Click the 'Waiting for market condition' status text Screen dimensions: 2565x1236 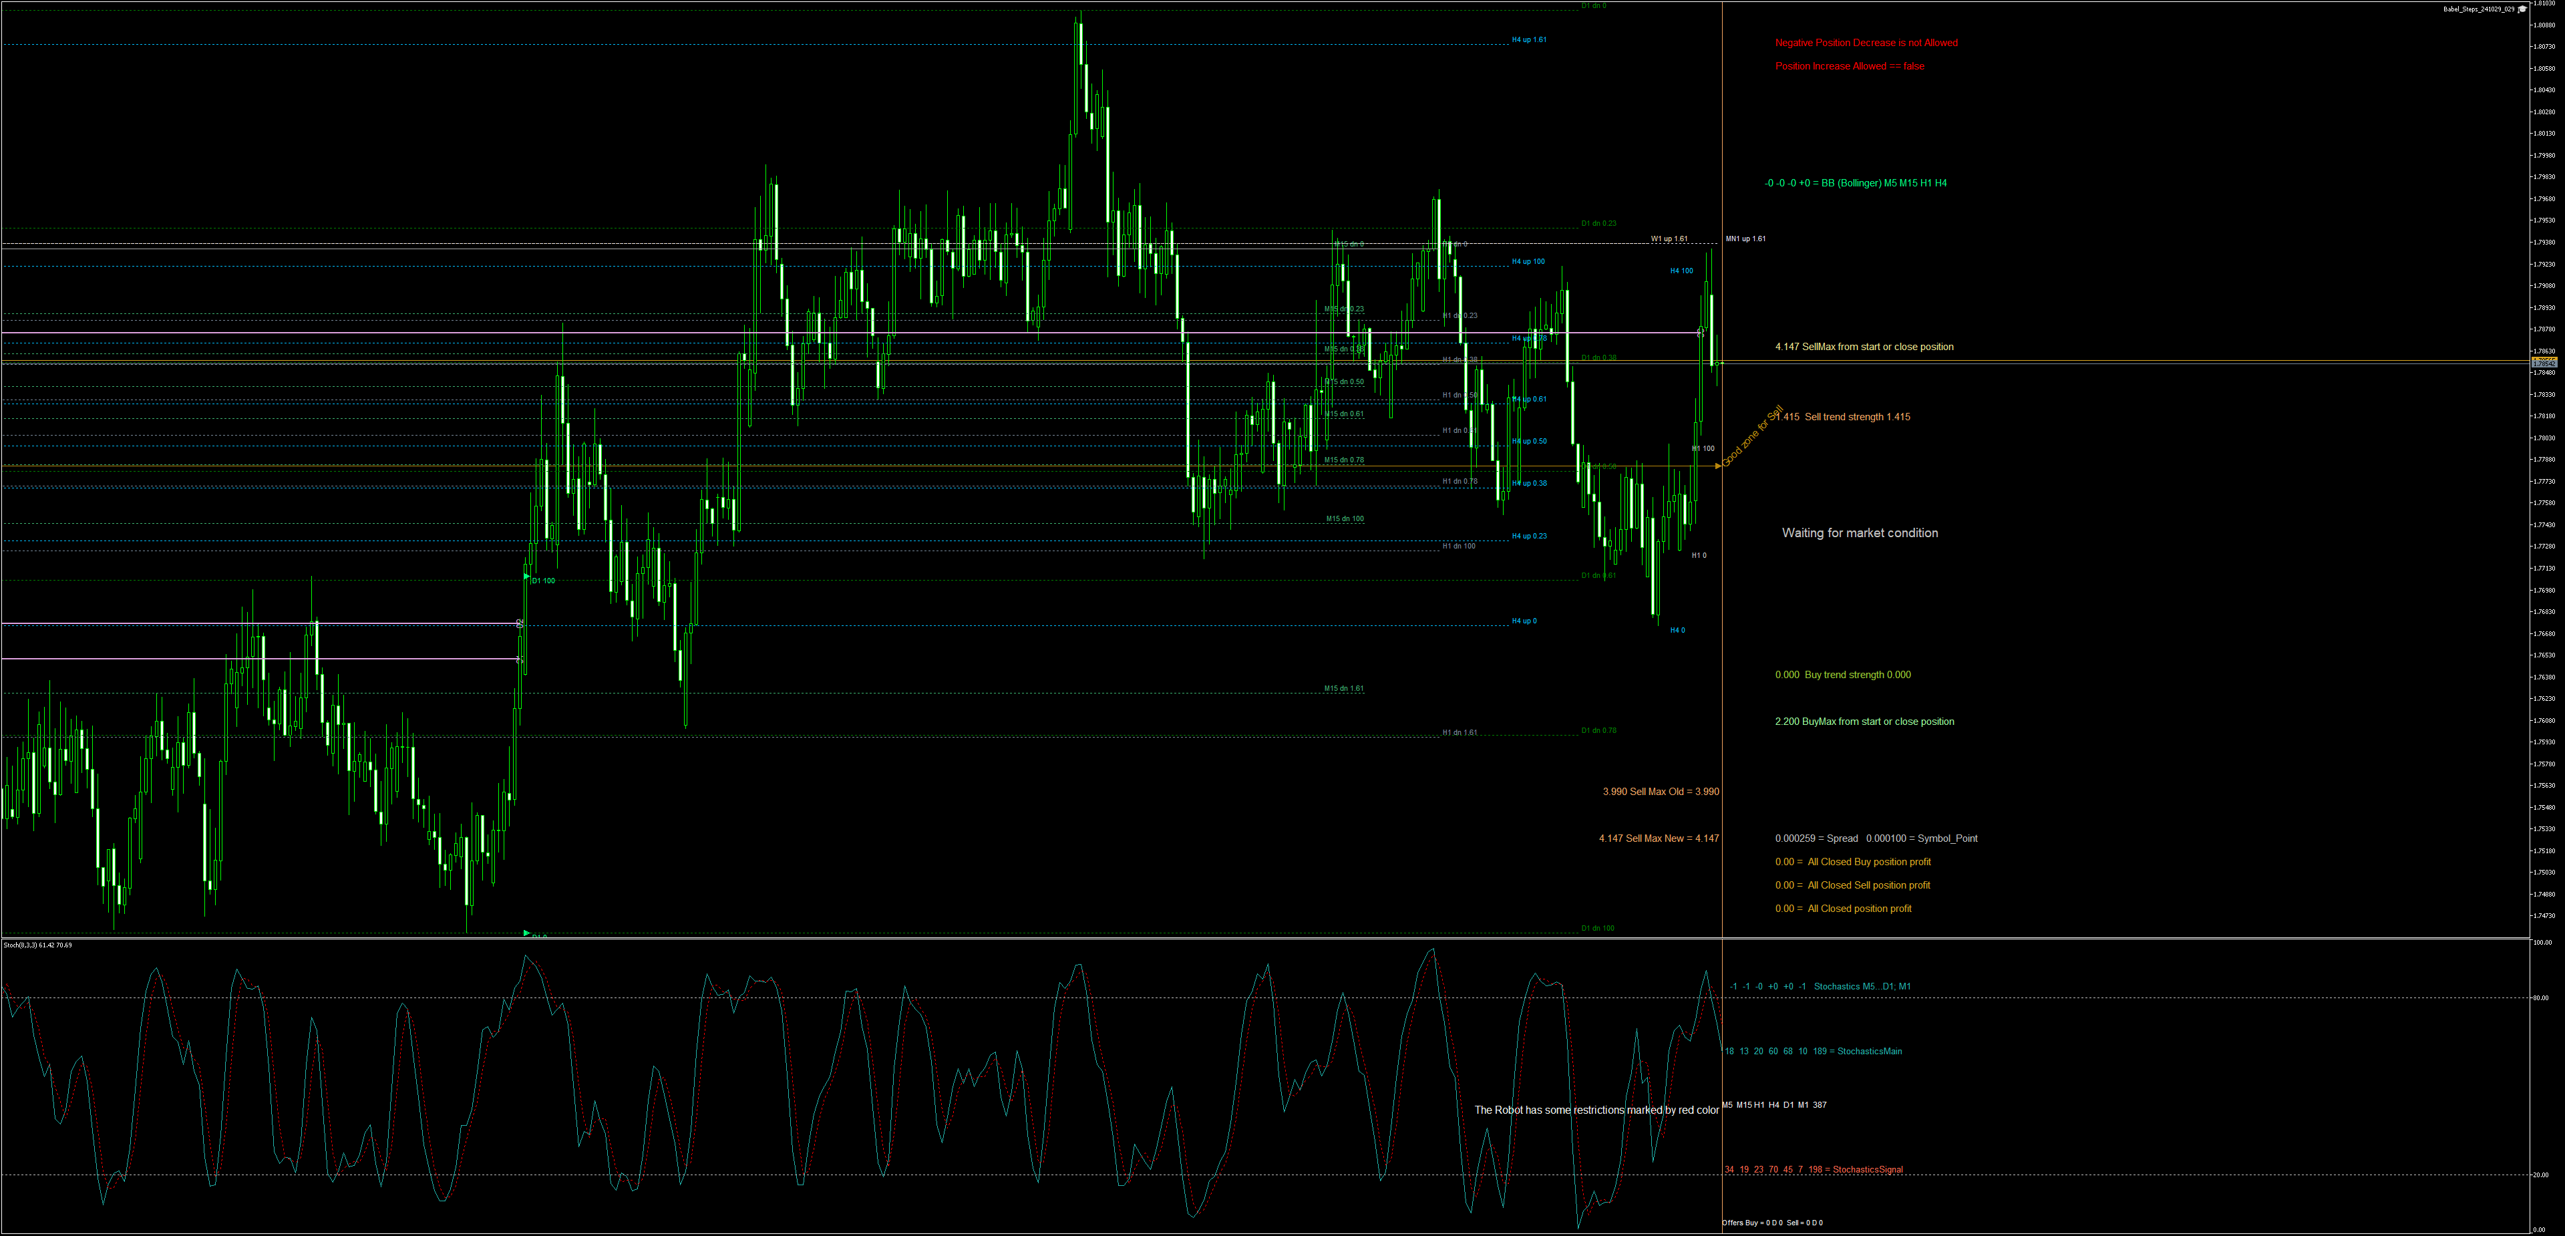(x=1859, y=533)
